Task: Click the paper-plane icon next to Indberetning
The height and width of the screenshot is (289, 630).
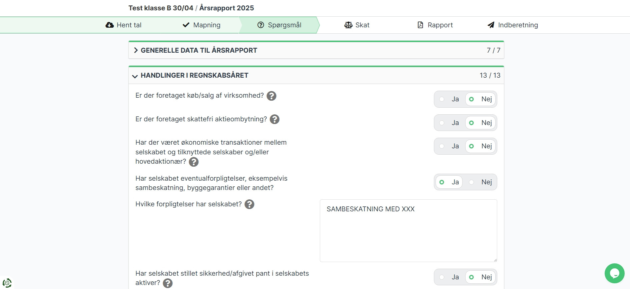Action: point(490,25)
